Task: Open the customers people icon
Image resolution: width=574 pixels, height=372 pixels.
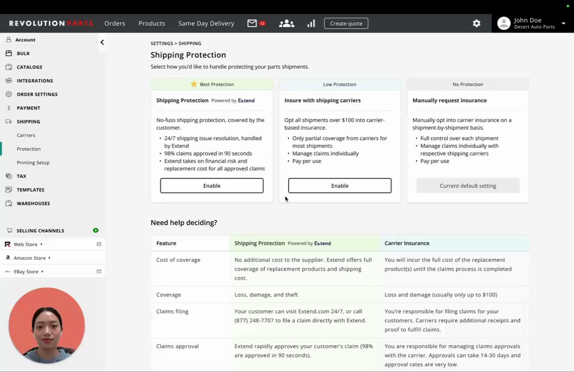Action: [x=286, y=23]
